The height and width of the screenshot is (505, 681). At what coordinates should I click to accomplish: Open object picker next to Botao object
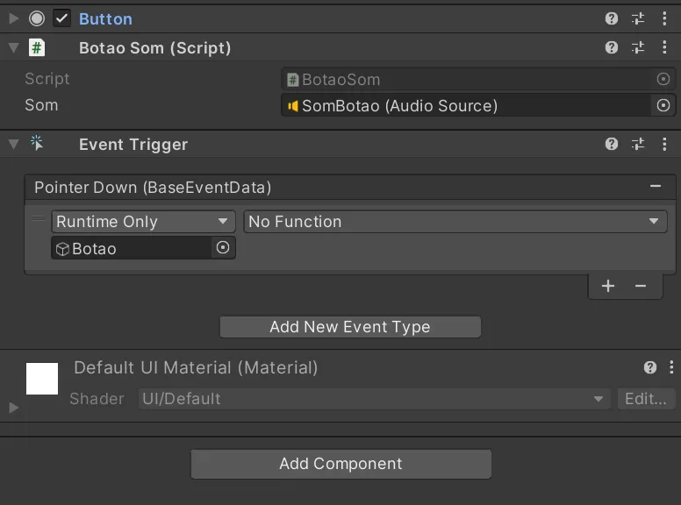coord(223,248)
